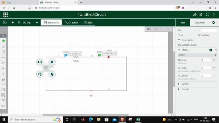Image resolution: width=219 pixels, height=123 pixels.
Task: Open the header formula icon beside share
Action: click(x=194, y=15)
